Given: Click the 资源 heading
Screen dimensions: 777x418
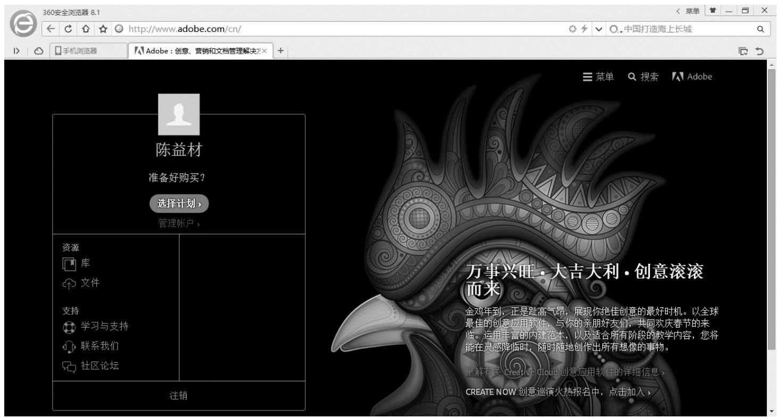Looking at the screenshot, I should tap(70, 247).
